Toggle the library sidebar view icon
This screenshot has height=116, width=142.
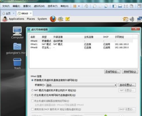click(114, 6)
